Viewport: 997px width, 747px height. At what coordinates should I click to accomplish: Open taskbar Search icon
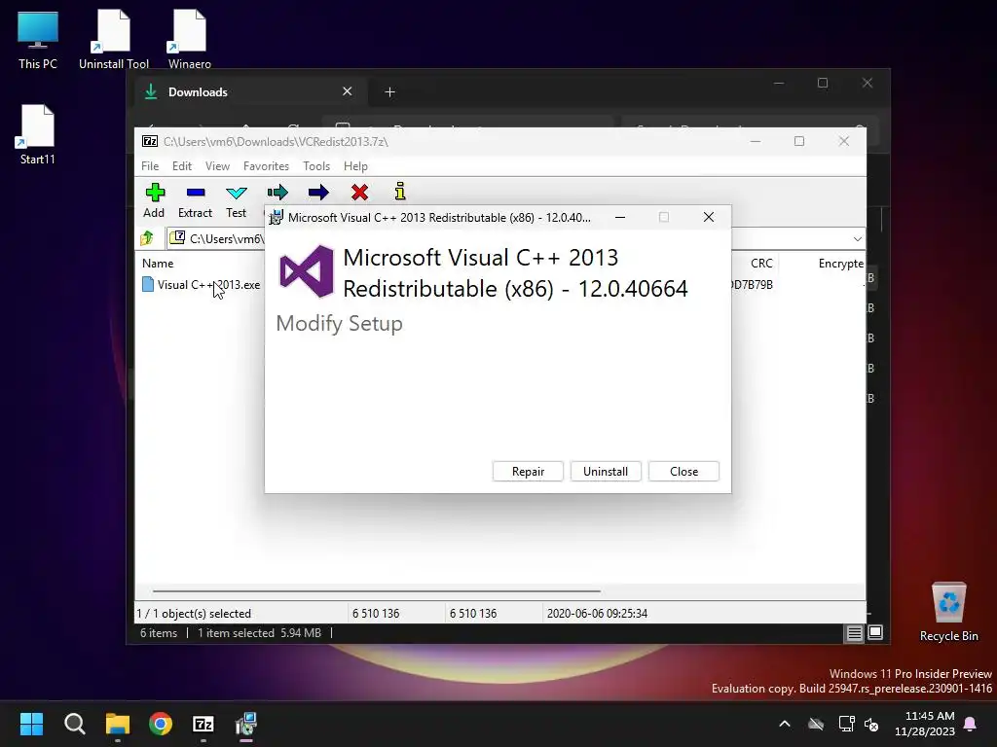coord(74,724)
